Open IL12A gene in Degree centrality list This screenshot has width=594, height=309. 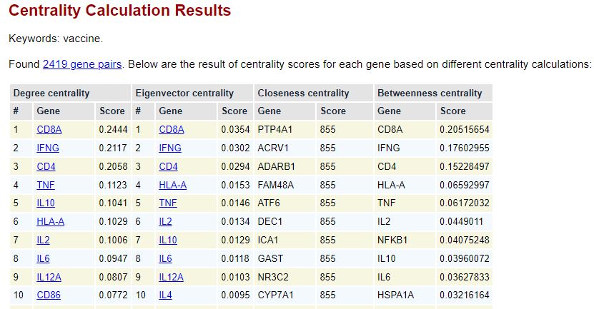click(x=49, y=277)
